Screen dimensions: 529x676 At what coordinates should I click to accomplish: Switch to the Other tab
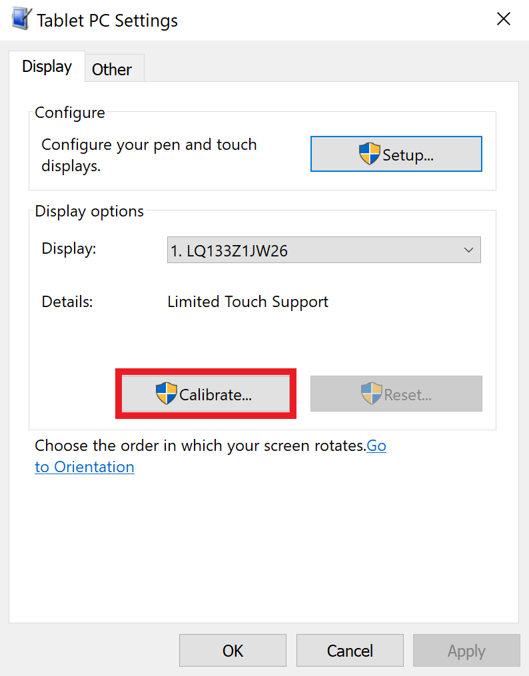(x=112, y=69)
